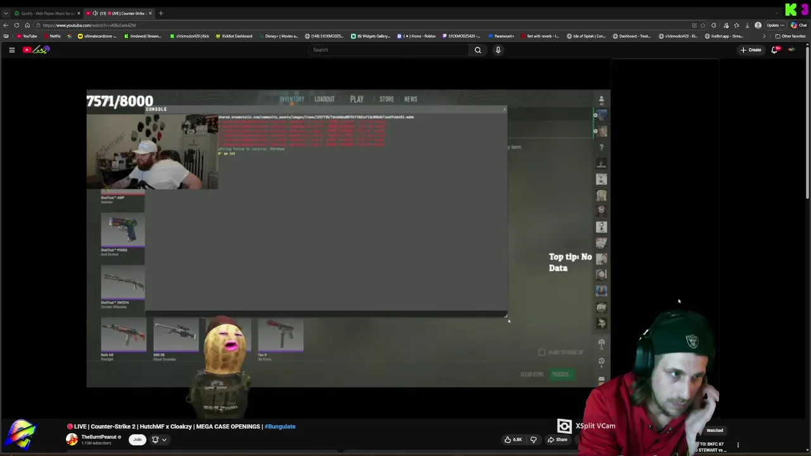Open the Favorites hub icon
Viewport: 811px width, 456px height.
pos(736,25)
